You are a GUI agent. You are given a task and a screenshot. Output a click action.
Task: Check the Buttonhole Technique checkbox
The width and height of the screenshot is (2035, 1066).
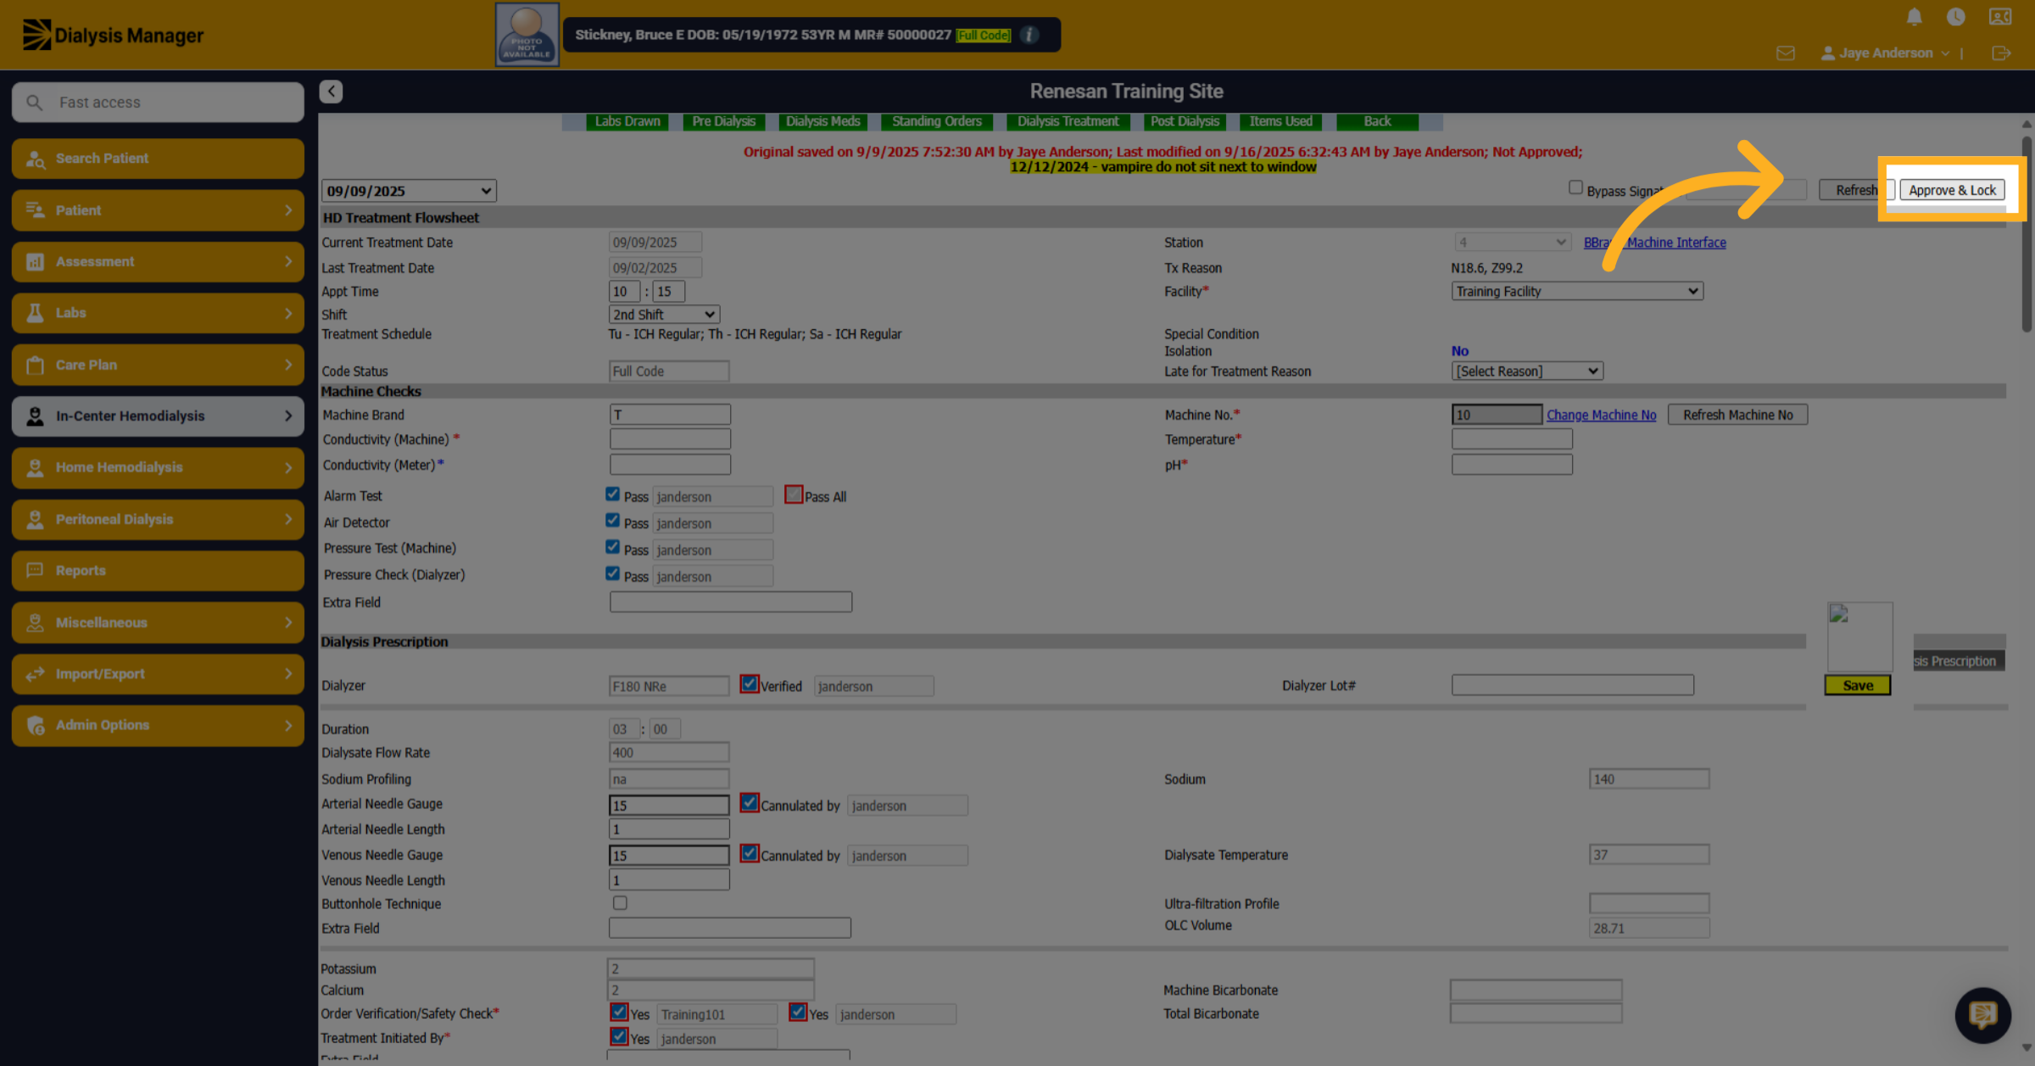tap(620, 903)
